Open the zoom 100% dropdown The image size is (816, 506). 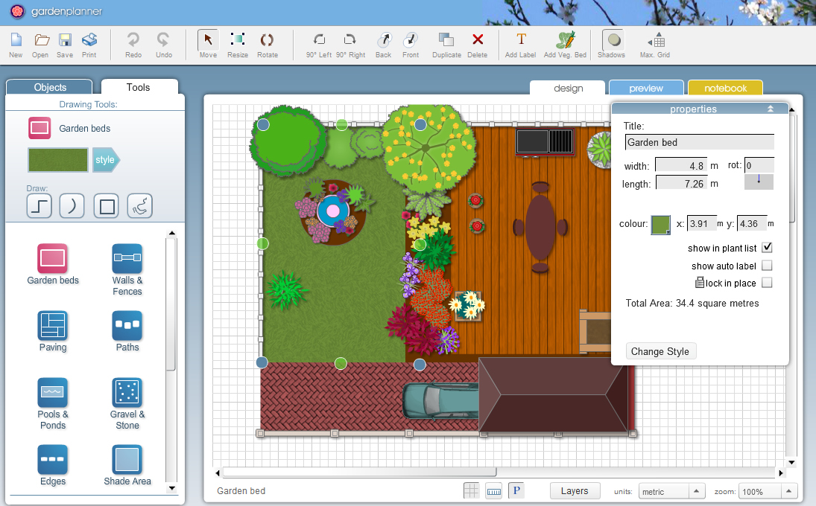768,491
